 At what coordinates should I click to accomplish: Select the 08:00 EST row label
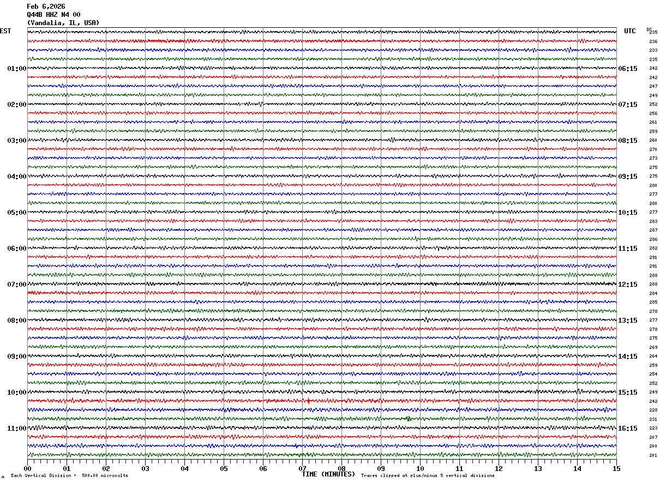(x=17, y=321)
